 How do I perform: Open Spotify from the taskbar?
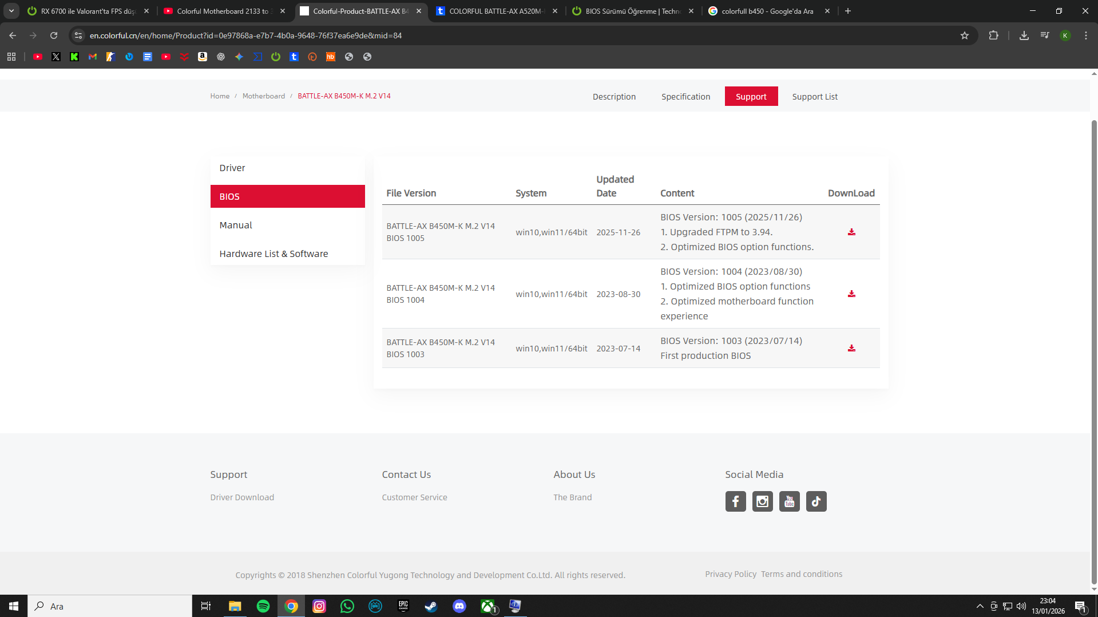click(263, 606)
